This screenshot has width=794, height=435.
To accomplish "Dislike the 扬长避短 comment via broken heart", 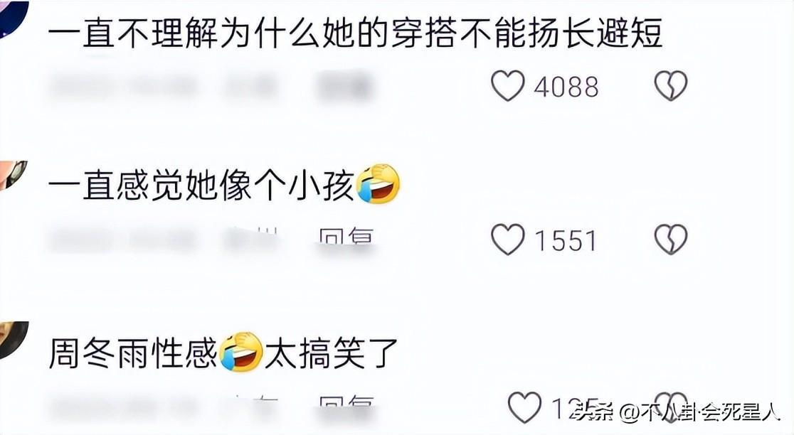I will [x=670, y=85].
